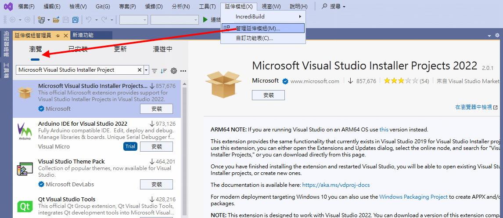The image size is (503, 218).
Task: Open the Git(G) menu
Action: 103,7
